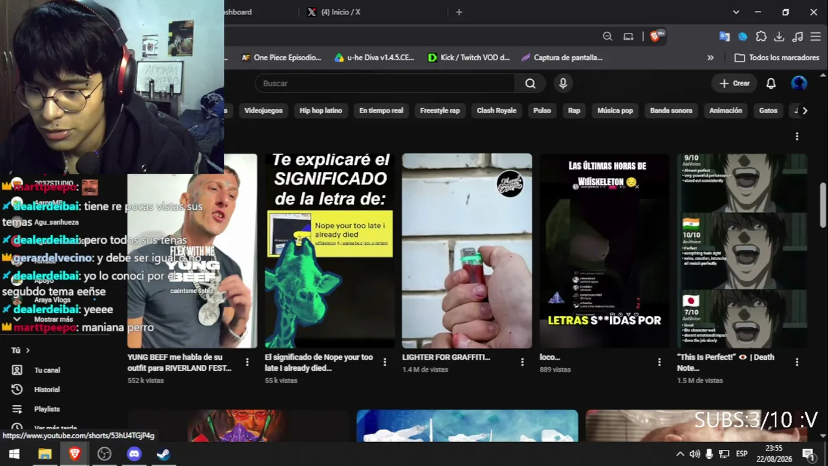The height and width of the screenshot is (466, 828).
Task: Open the 'Todos los marcadores' bookmarks folder
Action: coord(777,58)
